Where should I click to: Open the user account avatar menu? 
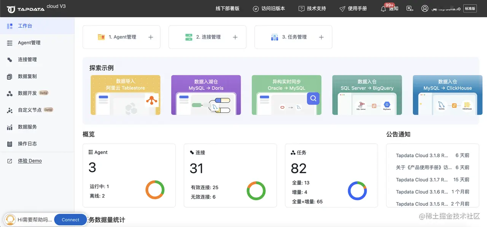pyautogui.click(x=425, y=8)
